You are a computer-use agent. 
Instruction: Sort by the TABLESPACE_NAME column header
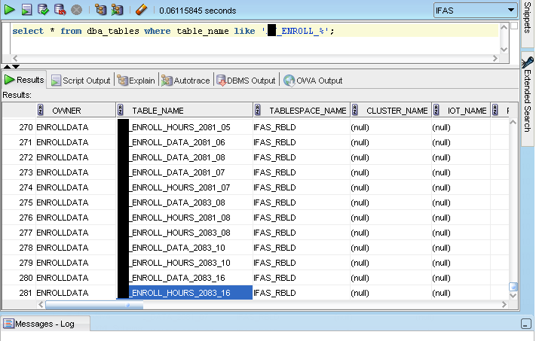[302, 111]
